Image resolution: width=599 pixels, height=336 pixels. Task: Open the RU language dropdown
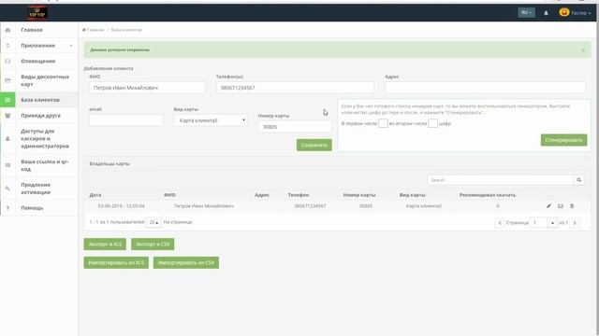pyautogui.click(x=526, y=12)
